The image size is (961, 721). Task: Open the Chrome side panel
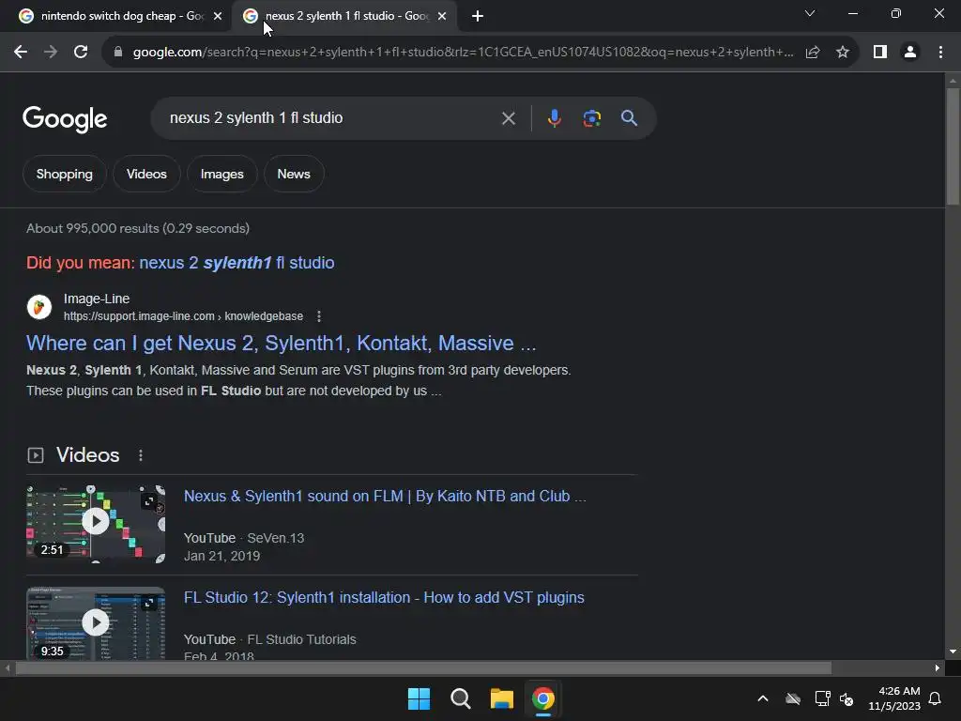click(880, 53)
